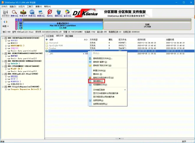The image size is (195, 143).
Task: Sort file list by 文件类型 column
Action: click(x=98, y=40)
